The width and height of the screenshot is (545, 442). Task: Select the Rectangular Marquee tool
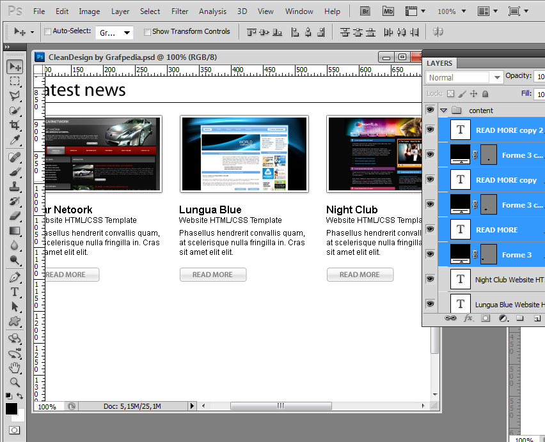tap(15, 81)
